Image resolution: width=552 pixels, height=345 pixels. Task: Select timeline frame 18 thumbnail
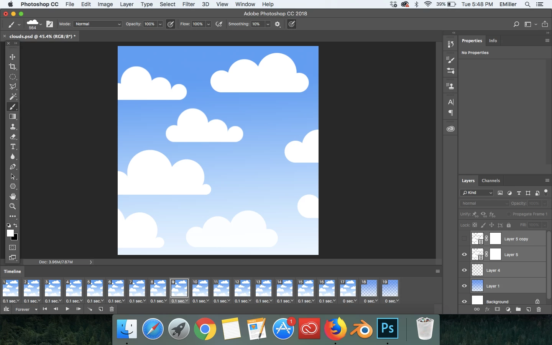[369, 288]
